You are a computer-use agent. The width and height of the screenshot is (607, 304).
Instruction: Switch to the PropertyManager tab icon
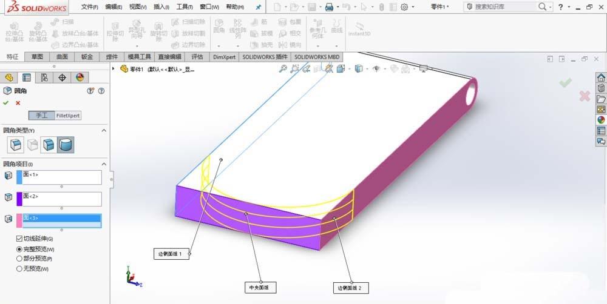click(26, 78)
